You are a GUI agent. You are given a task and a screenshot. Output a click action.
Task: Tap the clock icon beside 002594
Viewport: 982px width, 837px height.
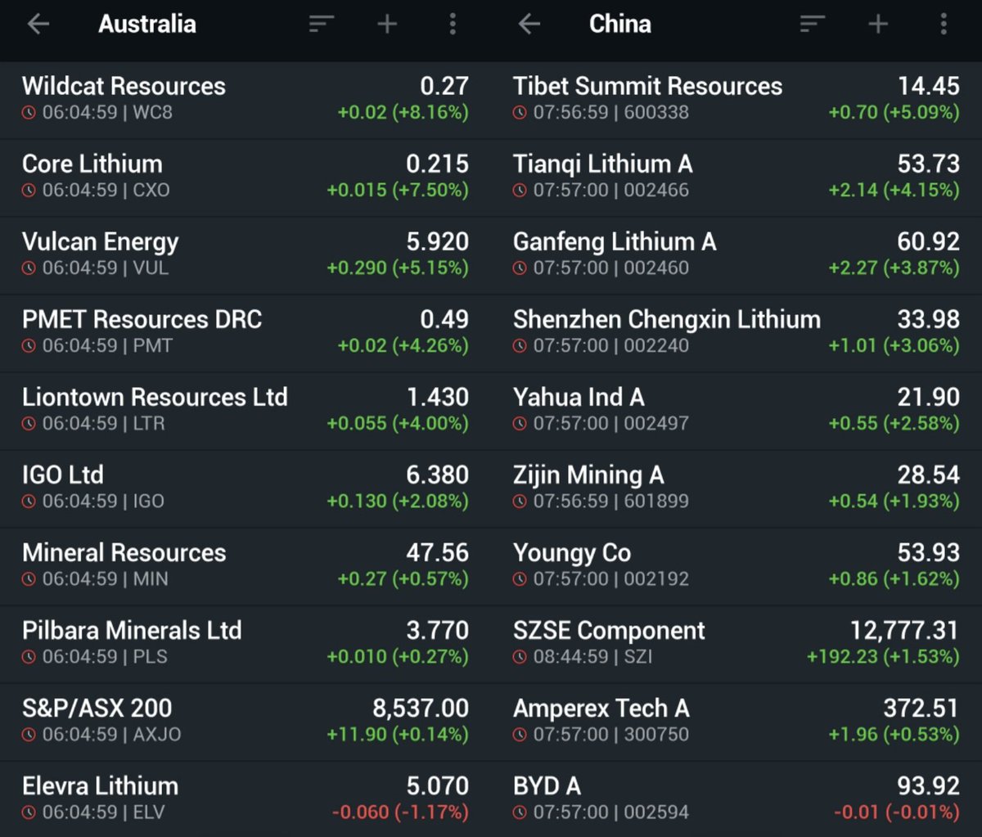520,812
